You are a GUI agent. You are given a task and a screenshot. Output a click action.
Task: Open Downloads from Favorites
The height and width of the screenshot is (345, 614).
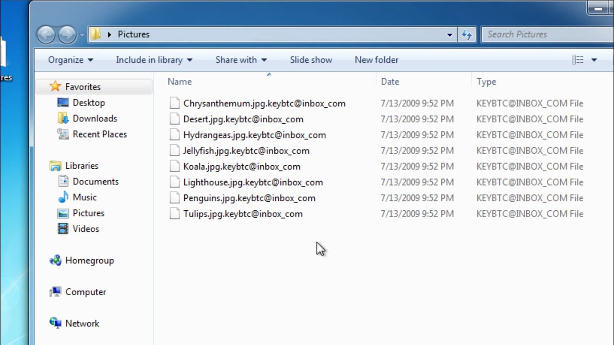coord(95,118)
